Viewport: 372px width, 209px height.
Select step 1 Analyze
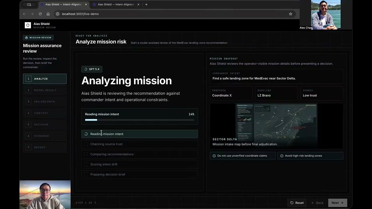pos(45,79)
